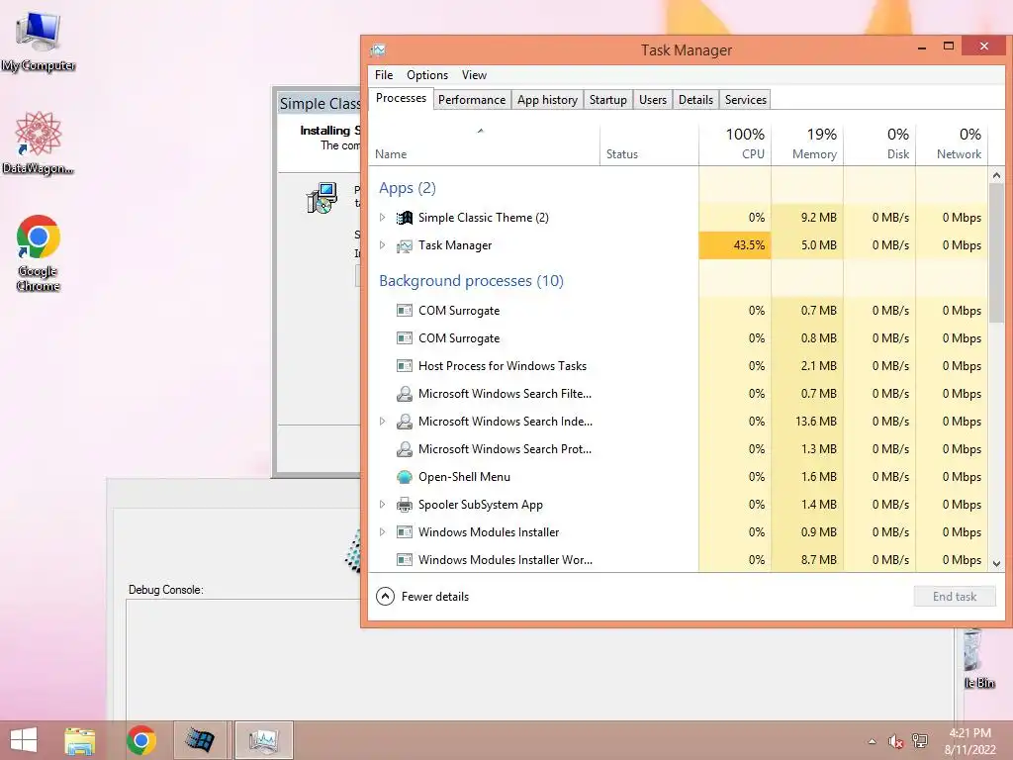Image resolution: width=1013 pixels, height=760 pixels.
Task: Open My Computer desktop icon
Action: [x=39, y=40]
